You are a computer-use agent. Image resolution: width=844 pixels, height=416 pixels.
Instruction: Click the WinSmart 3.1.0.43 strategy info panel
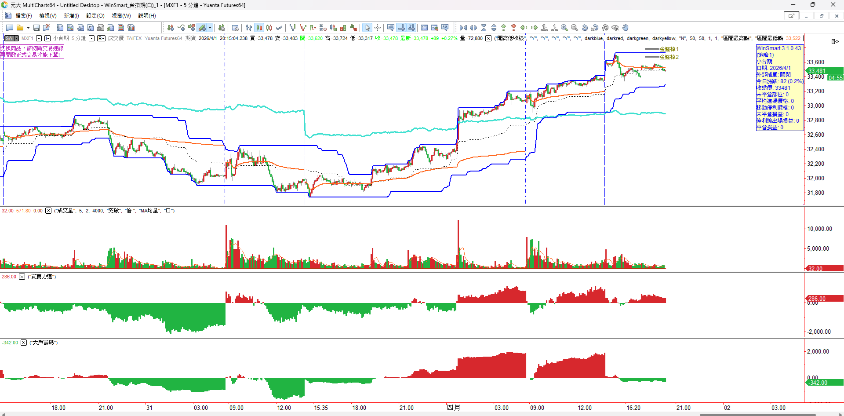point(779,88)
